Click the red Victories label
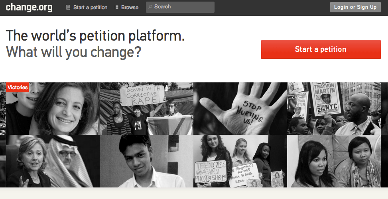The image size is (388, 199). tap(18, 88)
